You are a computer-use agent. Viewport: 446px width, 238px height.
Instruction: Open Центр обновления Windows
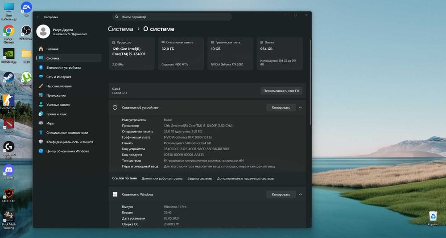coord(69,151)
